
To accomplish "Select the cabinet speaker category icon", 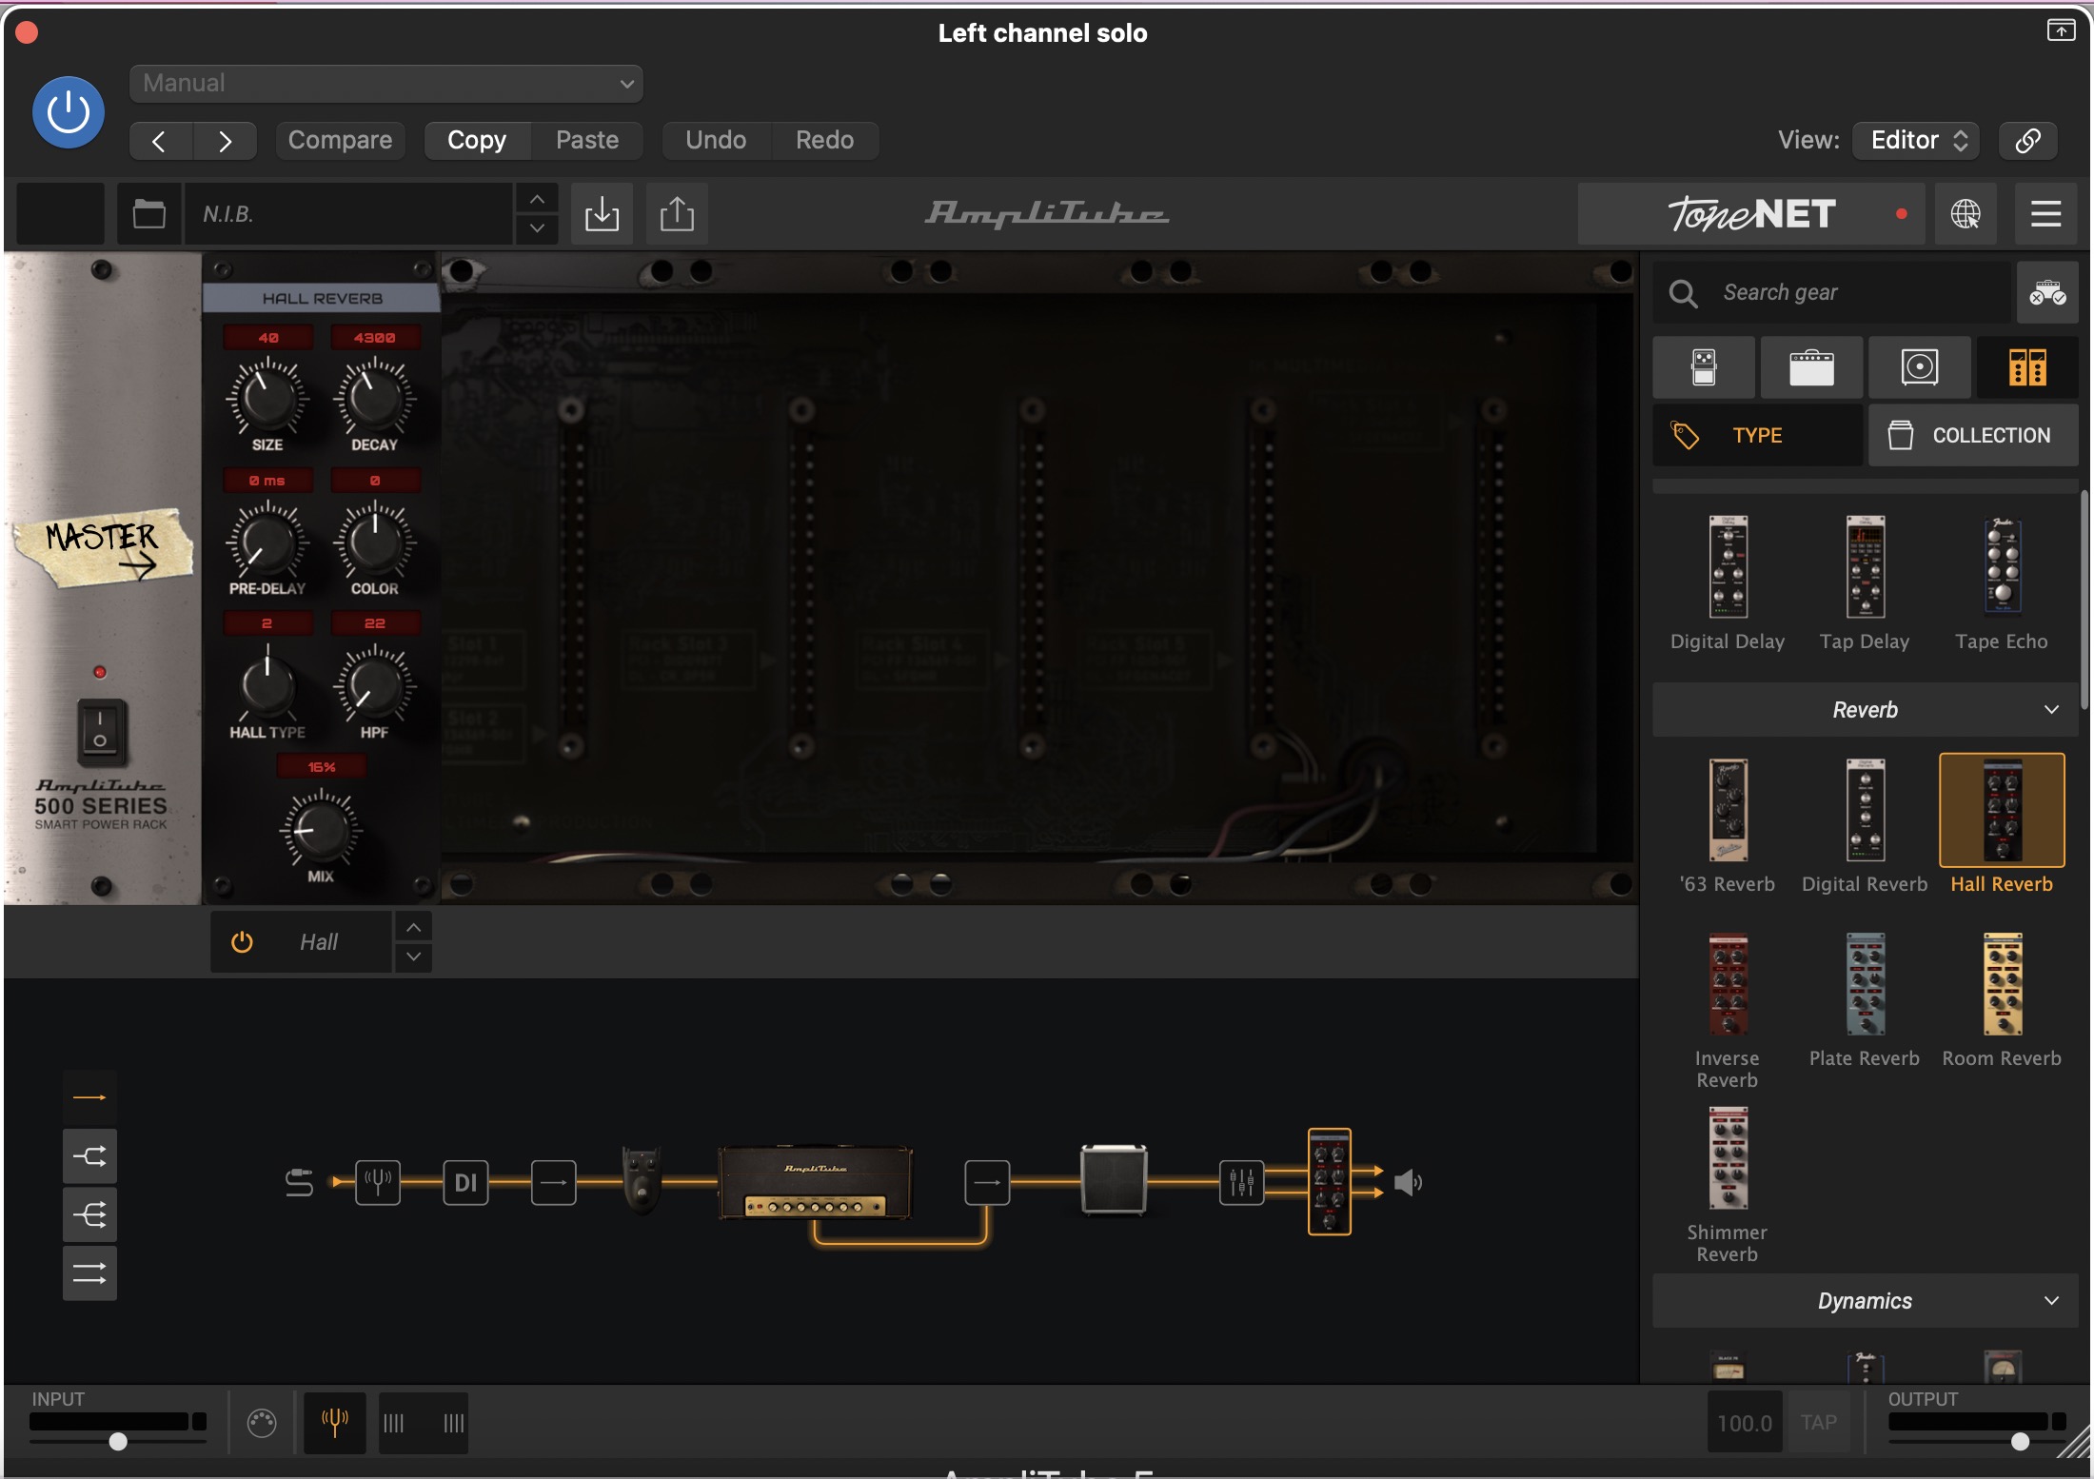I will click(x=1919, y=366).
